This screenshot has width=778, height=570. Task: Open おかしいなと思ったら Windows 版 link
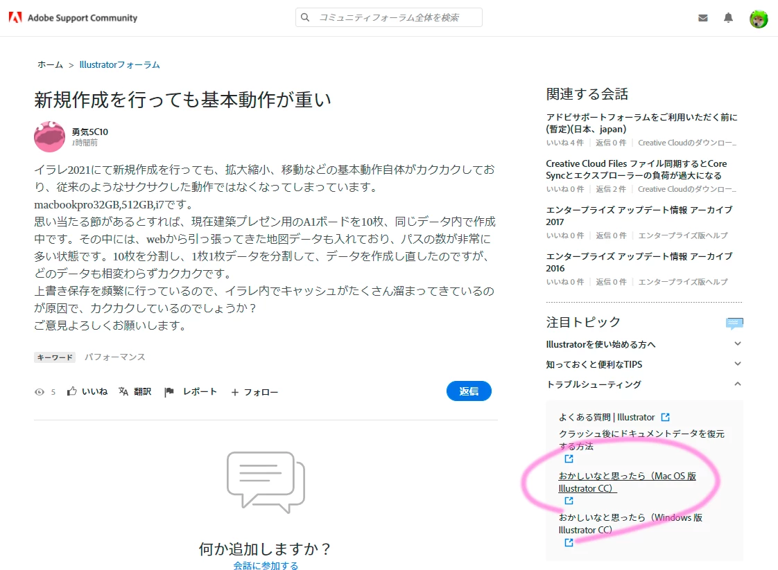630,524
